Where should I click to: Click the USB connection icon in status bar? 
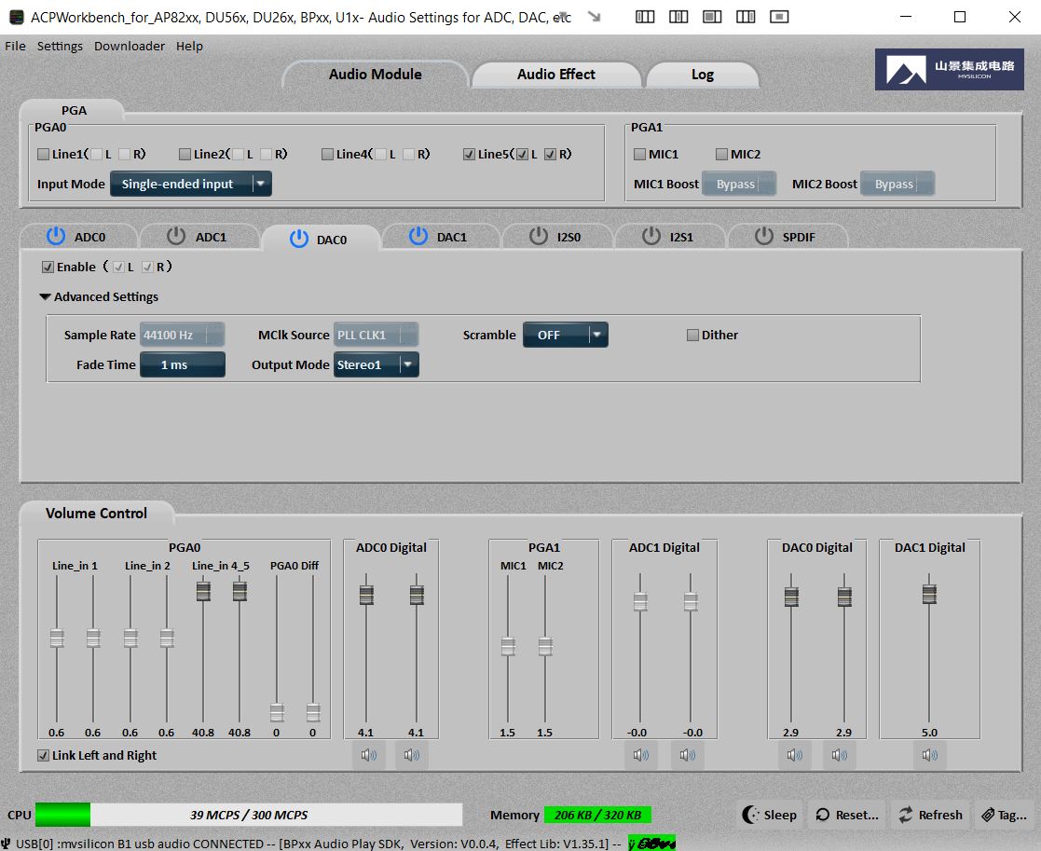click(x=6, y=843)
